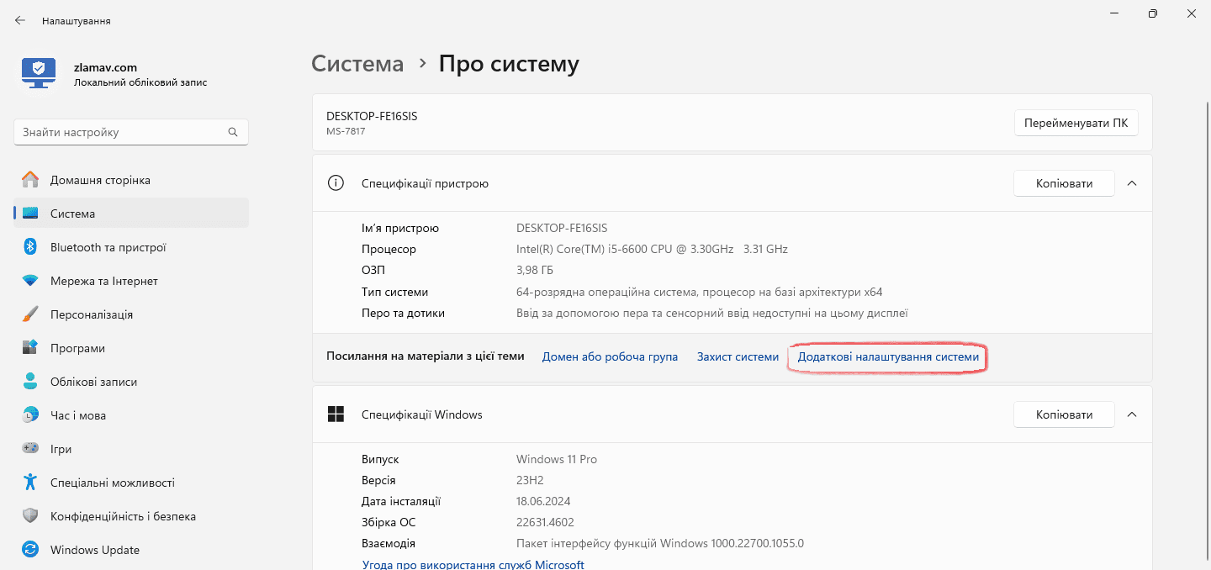This screenshot has width=1211, height=570.
Task: Open Домашня сторінка via its house icon
Action: point(30,180)
